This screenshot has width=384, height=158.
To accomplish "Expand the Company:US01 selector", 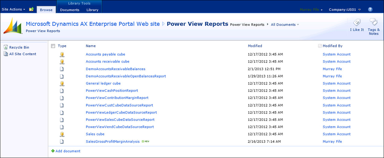I will coord(344,10).
